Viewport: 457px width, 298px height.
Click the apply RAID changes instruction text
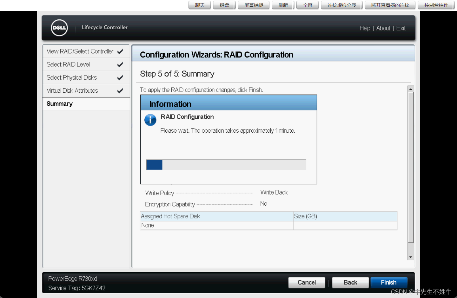point(201,90)
